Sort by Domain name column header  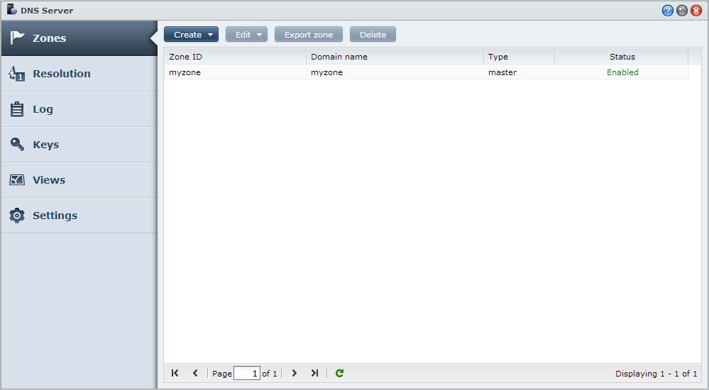(395, 57)
